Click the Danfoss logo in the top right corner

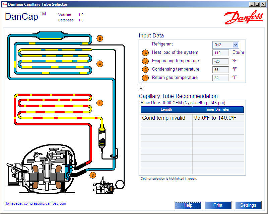pos(243,17)
